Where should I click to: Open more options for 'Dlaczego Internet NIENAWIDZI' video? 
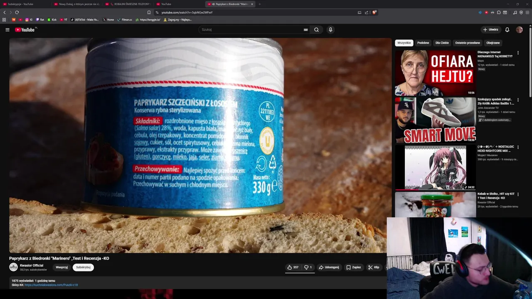point(518,53)
